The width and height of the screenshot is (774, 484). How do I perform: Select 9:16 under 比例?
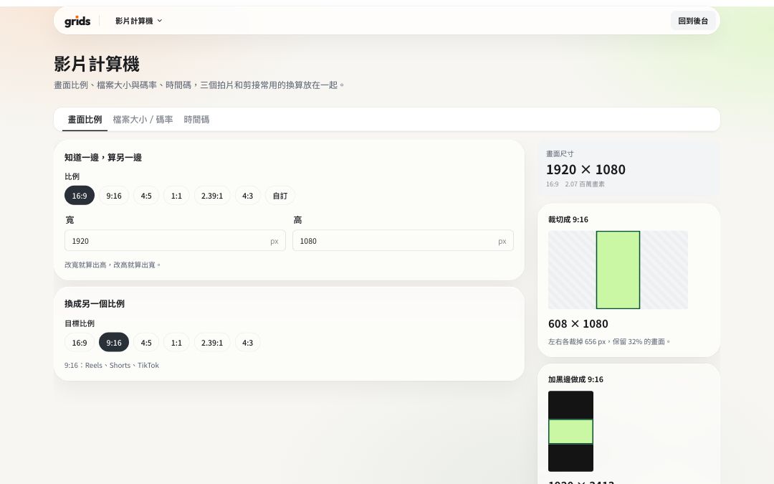(x=114, y=196)
